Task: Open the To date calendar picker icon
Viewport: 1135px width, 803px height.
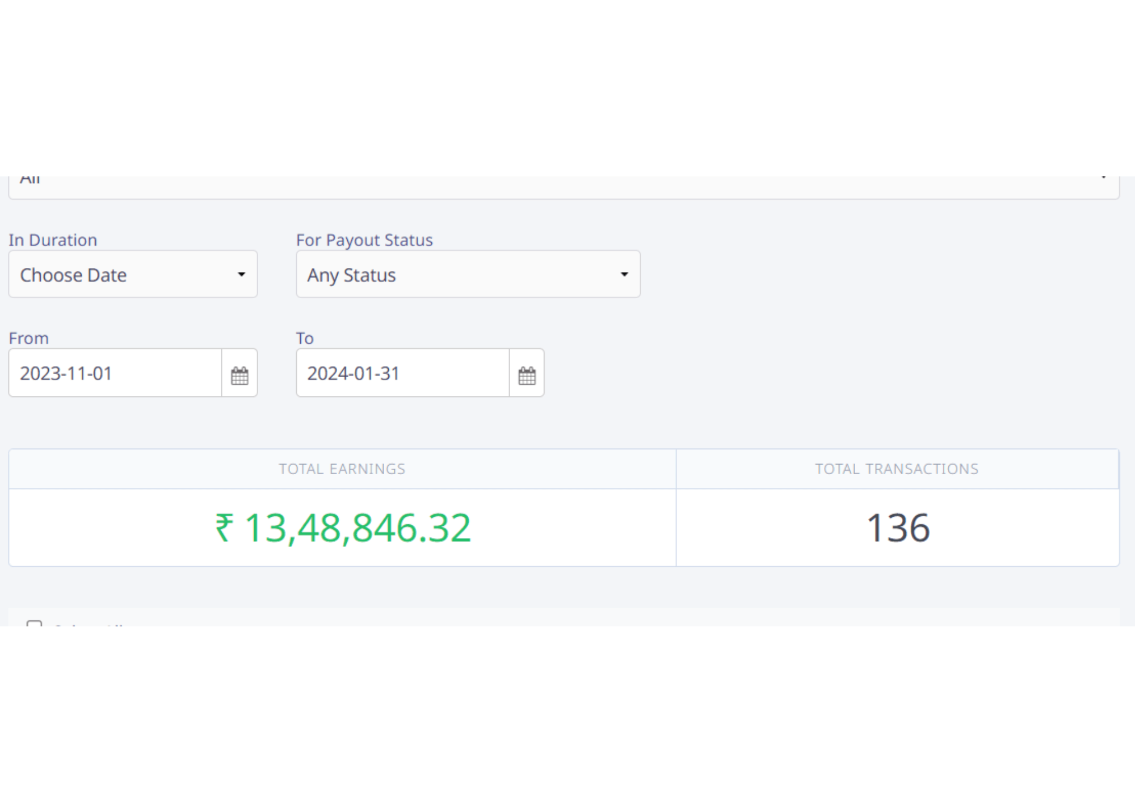Action: (527, 375)
